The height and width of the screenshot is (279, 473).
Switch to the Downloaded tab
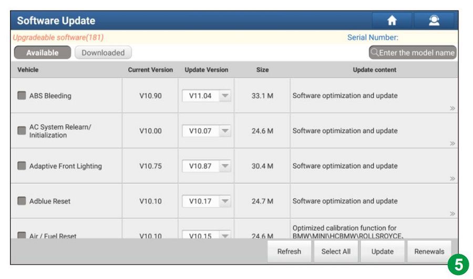click(103, 52)
